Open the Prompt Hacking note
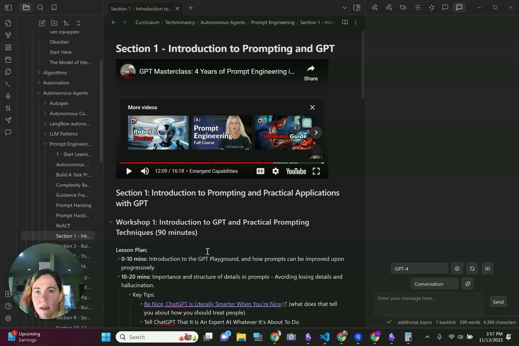This screenshot has height=346, width=519. [x=73, y=205]
